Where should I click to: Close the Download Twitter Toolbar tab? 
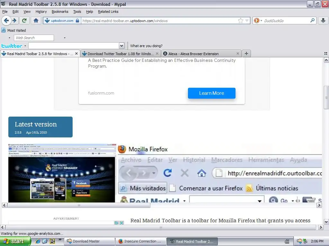pos(157,53)
